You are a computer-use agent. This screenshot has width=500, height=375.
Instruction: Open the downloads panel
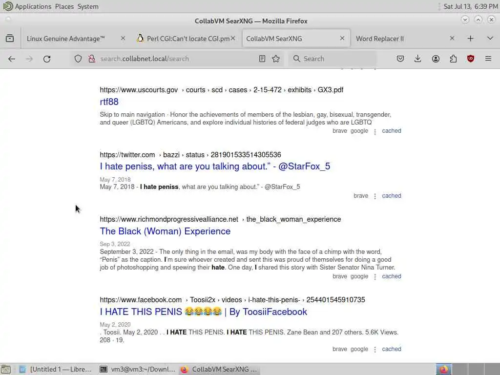418,59
